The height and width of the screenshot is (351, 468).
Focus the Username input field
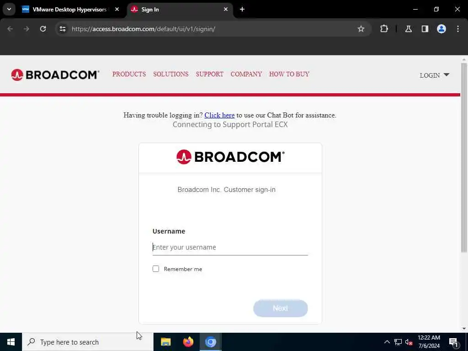[230, 247]
